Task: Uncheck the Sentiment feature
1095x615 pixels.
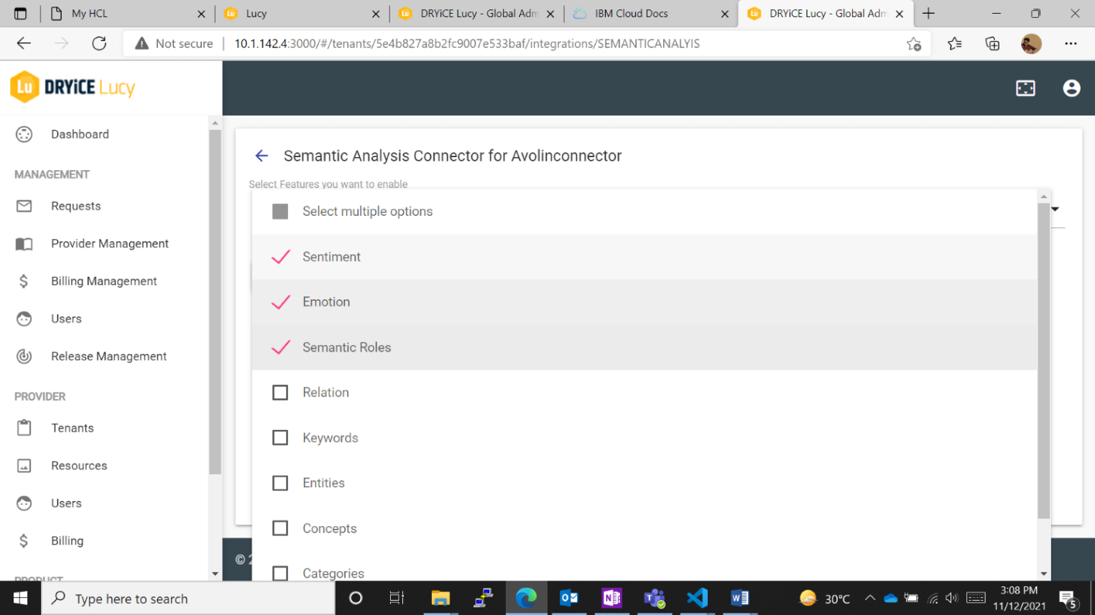Action: pyautogui.click(x=280, y=257)
